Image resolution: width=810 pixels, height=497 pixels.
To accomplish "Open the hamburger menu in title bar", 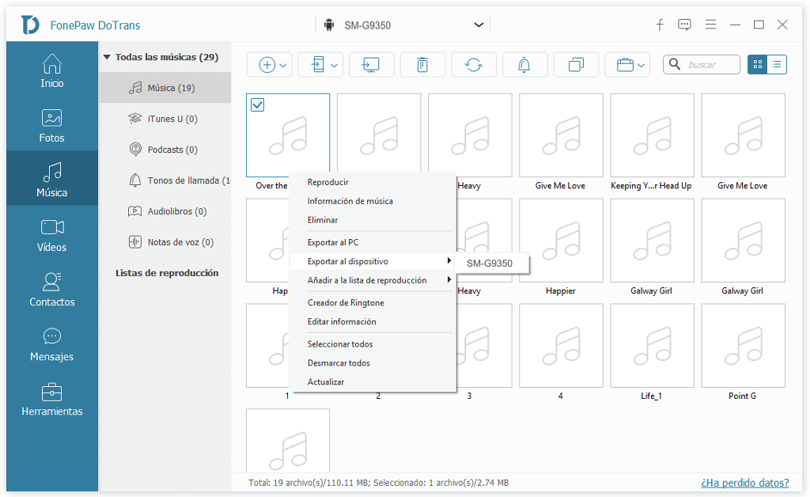I will tap(711, 25).
